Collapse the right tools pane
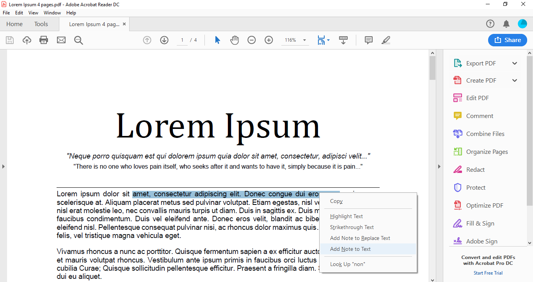The width and height of the screenshot is (533, 282). coord(439,166)
